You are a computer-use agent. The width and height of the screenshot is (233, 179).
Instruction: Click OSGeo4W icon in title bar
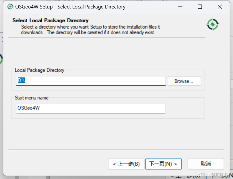pyautogui.click(x=10, y=7)
